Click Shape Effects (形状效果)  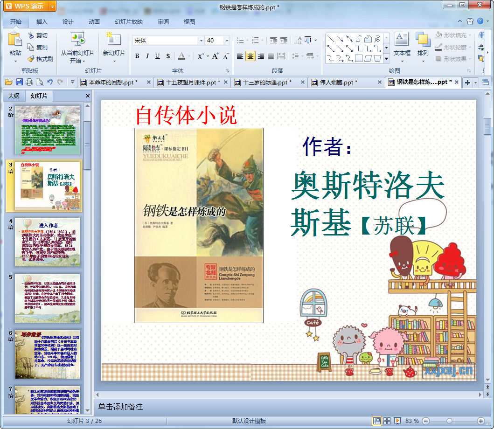(454, 59)
